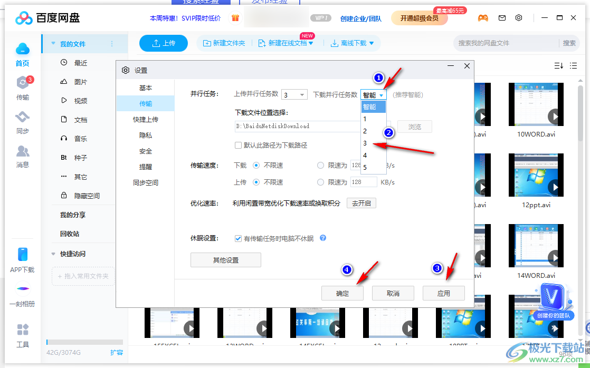The width and height of the screenshot is (590, 368).
Task: Open 隐私 settings tab
Action: click(146, 135)
